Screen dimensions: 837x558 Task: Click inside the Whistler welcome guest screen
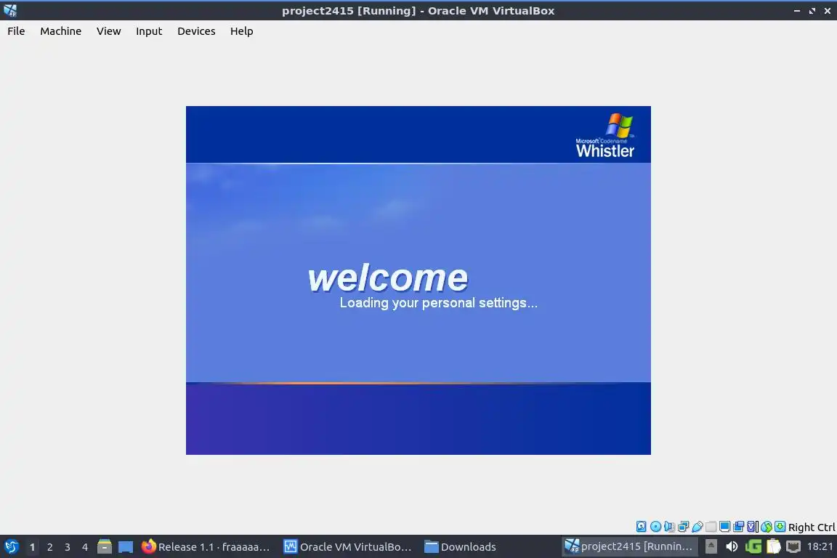pyautogui.click(x=418, y=280)
